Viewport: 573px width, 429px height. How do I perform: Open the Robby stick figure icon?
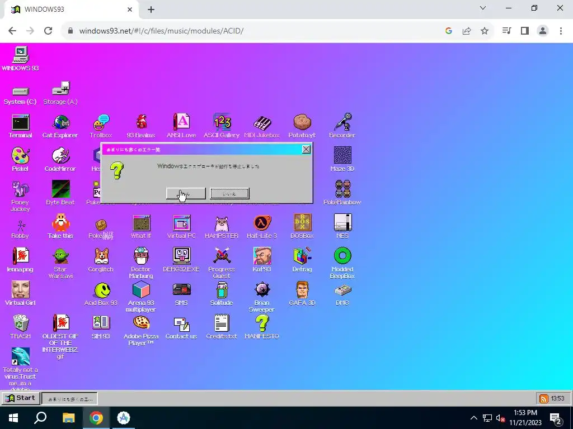21,230
